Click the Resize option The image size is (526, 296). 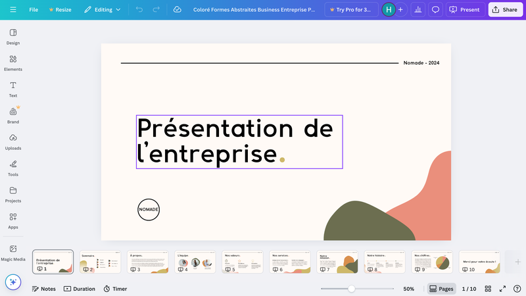[x=60, y=10]
